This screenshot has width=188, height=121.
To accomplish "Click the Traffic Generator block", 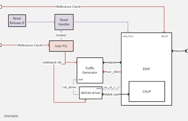I will tap(90, 70).
